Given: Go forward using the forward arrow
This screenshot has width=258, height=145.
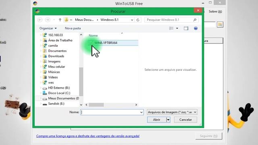Looking at the screenshot, I should (48, 20).
